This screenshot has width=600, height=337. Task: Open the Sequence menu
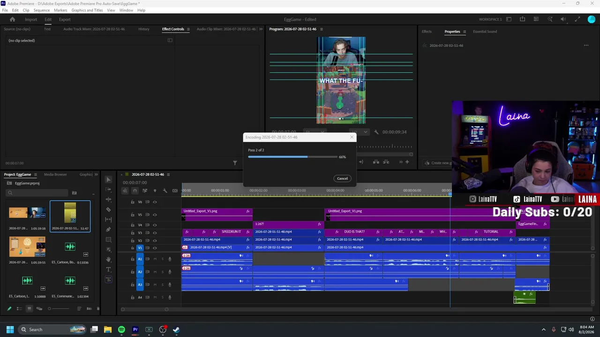pos(42,10)
